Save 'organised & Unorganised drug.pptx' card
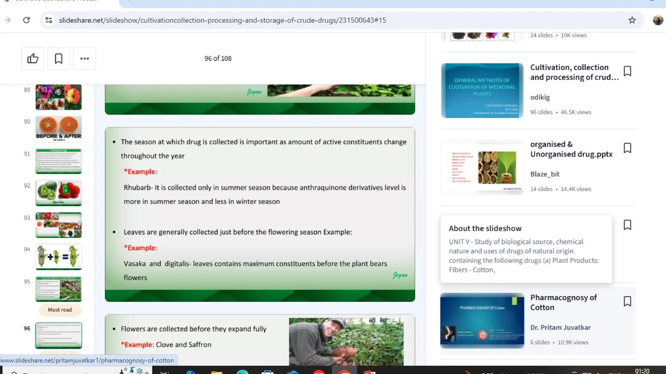The image size is (666, 374). click(x=627, y=148)
